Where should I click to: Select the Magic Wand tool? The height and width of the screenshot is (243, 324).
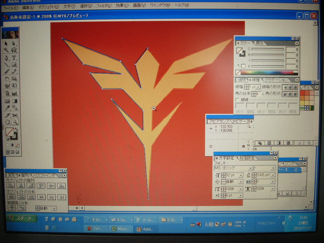coord(7,50)
